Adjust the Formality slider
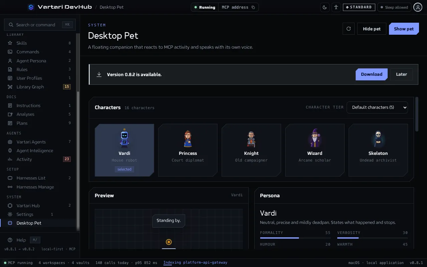The height and width of the screenshot is (267, 427). coord(295,238)
